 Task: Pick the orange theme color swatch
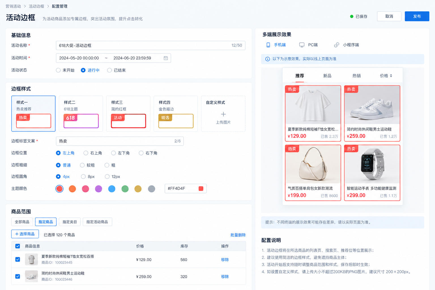(72, 189)
